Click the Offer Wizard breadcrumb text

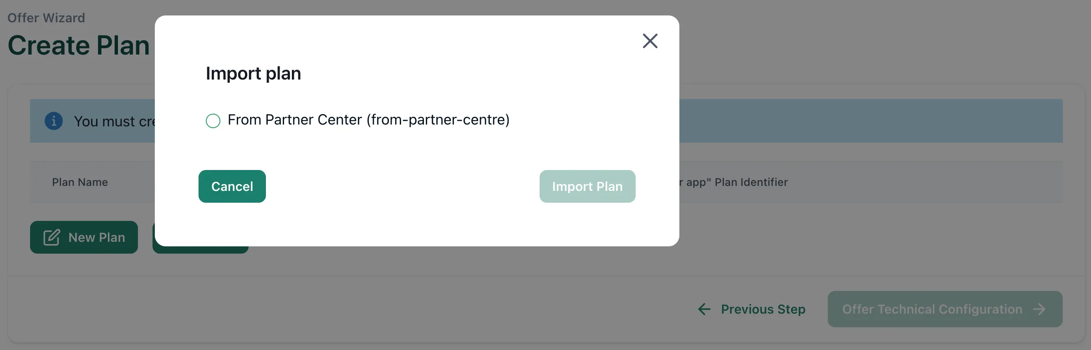pos(46,18)
